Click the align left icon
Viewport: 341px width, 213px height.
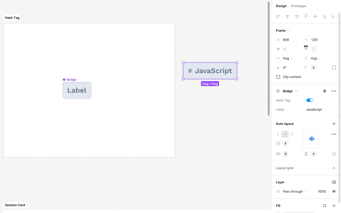click(278, 16)
